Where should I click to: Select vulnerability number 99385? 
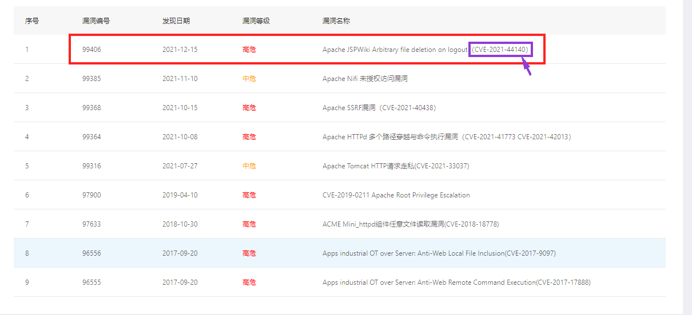[92, 79]
